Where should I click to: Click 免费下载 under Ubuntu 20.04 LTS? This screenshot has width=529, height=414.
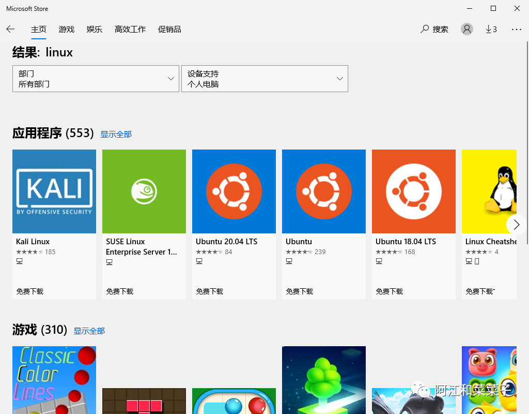tap(210, 291)
